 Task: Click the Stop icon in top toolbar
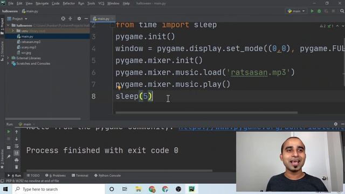(x=333, y=11)
